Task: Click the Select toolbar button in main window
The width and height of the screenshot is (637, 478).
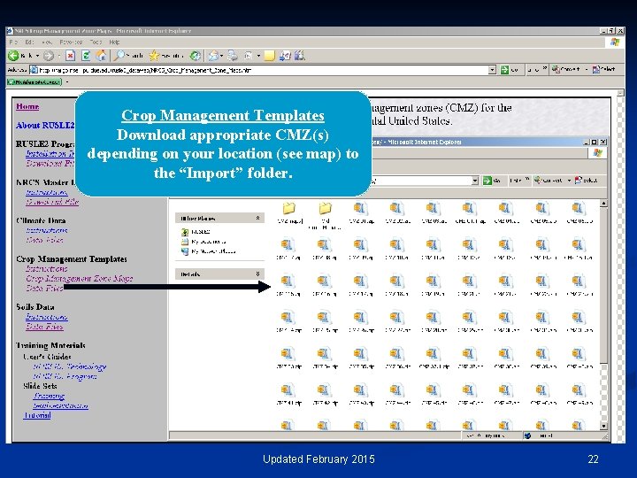Action: click(x=603, y=70)
